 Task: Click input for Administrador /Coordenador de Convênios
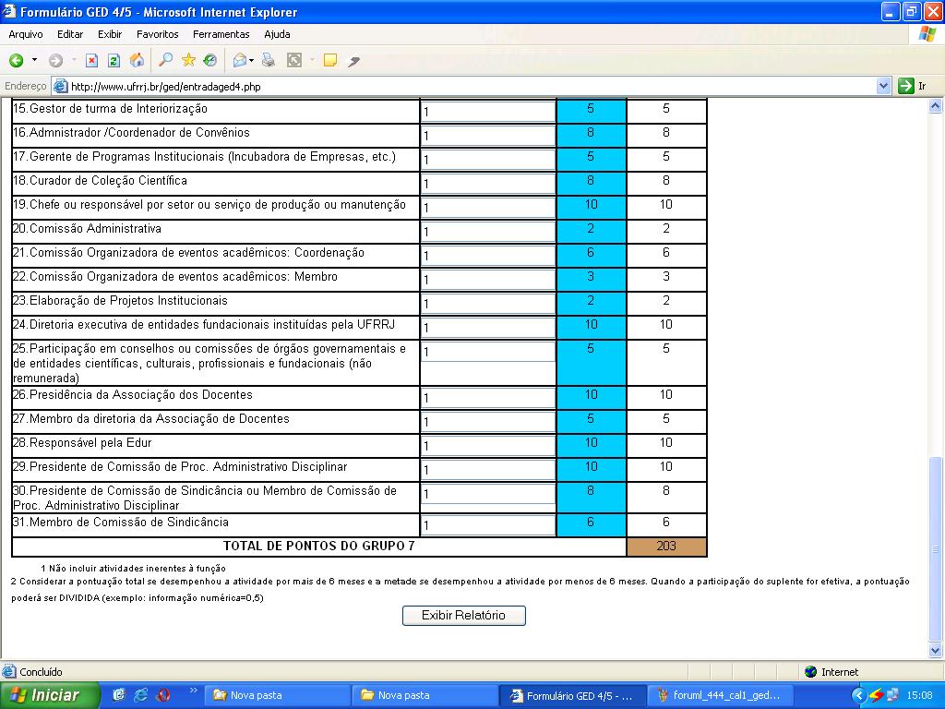coord(488,136)
